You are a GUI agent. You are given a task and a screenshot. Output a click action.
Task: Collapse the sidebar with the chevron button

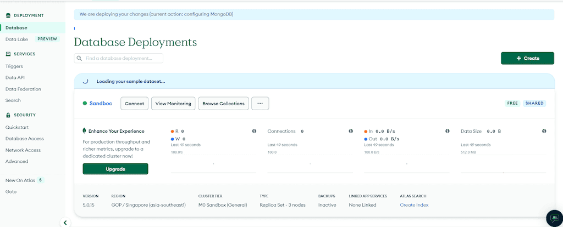point(65,223)
